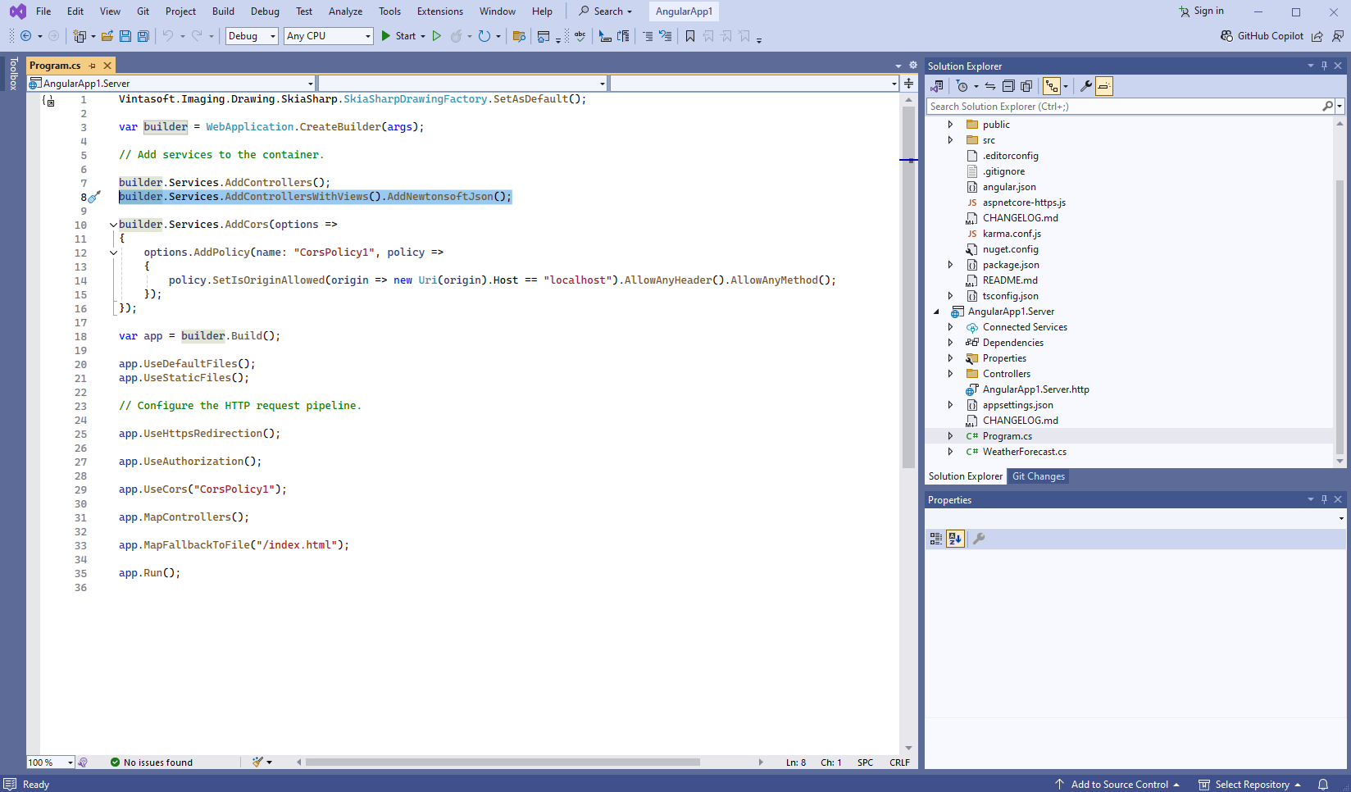
Task: Click the Search Solution Explorer field
Action: click(1123, 107)
